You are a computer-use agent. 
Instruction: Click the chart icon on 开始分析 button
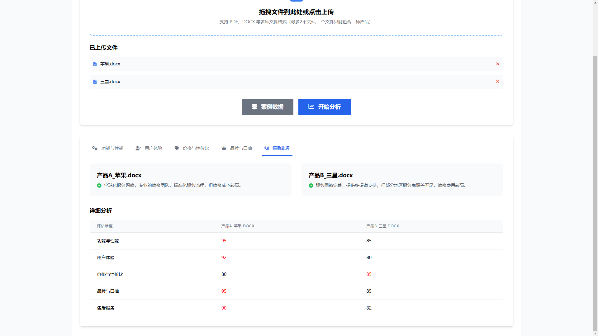[311, 106]
